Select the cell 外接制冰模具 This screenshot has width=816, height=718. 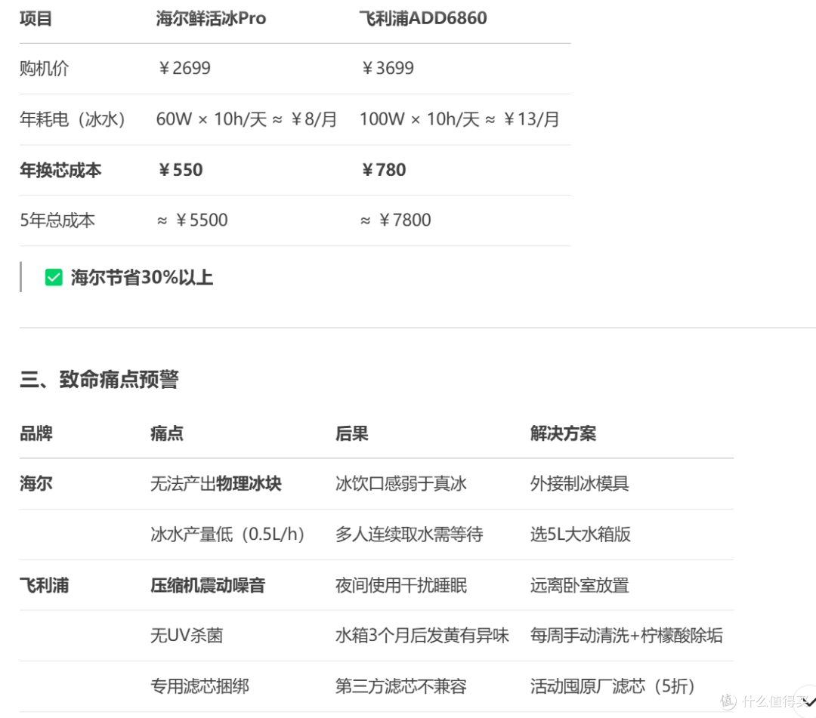pyautogui.click(x=580, y=483)
